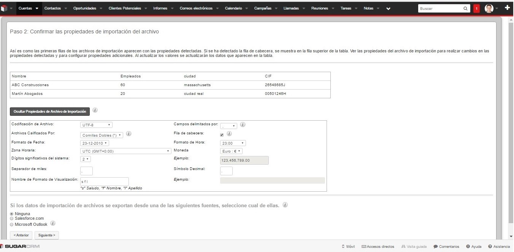Click the search magnifier icon
This screenshot has height=252, width=514.
point(466,8)
